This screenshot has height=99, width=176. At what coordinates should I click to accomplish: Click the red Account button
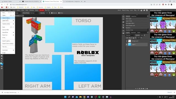pos(42,10)
